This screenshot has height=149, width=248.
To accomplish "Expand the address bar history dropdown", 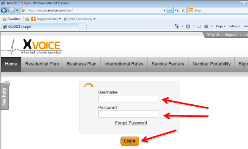I will 165,10.
